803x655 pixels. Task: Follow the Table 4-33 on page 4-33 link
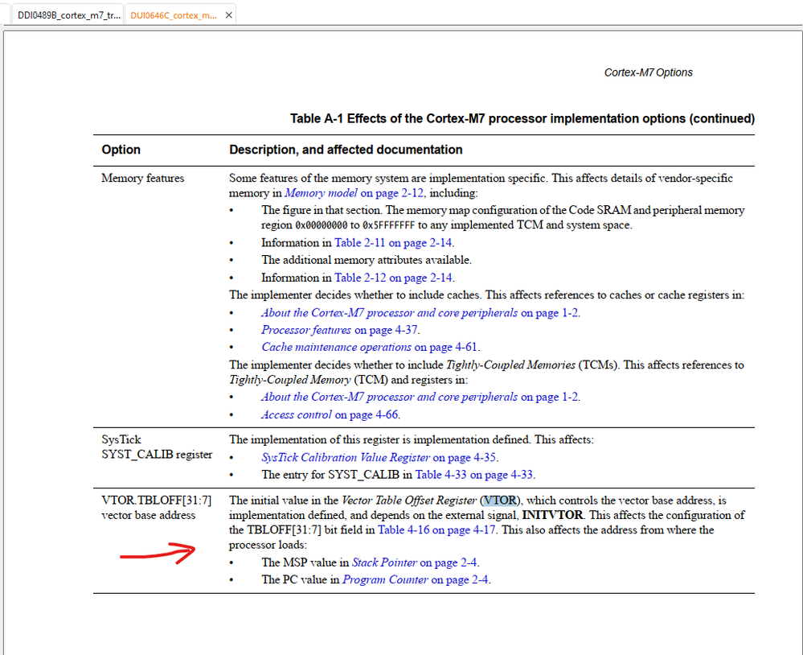click(x=473, y=475)
